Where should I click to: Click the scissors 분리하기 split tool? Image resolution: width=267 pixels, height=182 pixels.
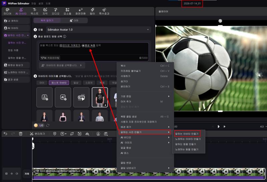pos(37,134)
